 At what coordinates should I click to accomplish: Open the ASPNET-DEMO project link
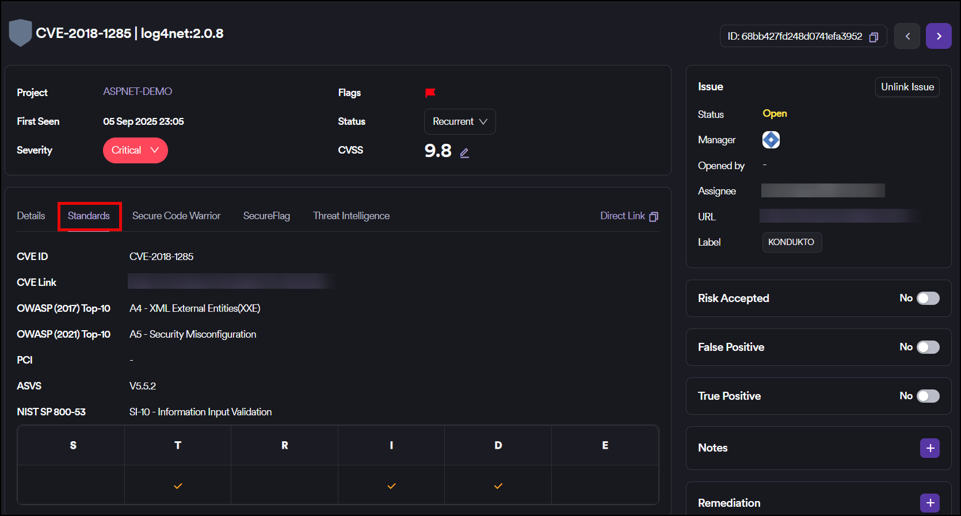138,91
